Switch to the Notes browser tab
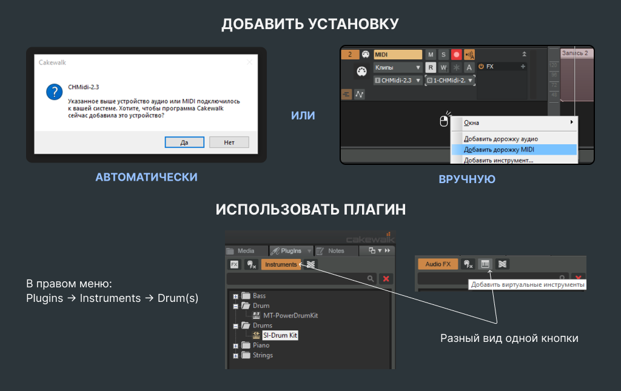The width and height of the screenshot is (621, 391). 336,251
